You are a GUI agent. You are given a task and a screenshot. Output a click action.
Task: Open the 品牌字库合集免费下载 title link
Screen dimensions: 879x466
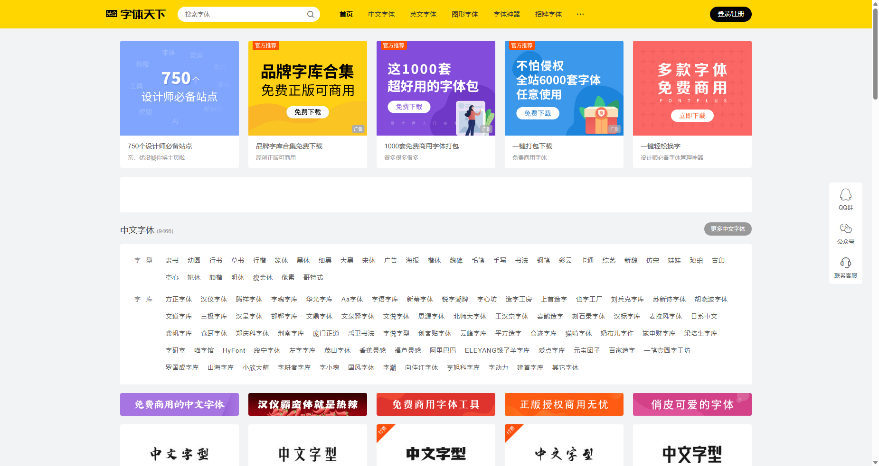289,146
